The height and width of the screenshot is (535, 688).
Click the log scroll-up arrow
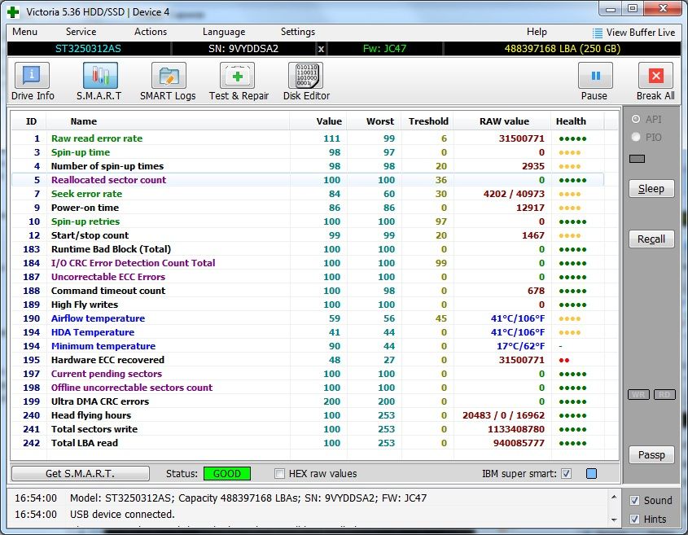pos(614,498)
